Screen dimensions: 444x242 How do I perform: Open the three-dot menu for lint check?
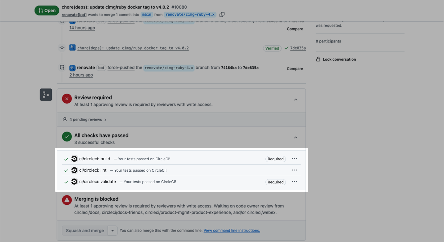294,170
